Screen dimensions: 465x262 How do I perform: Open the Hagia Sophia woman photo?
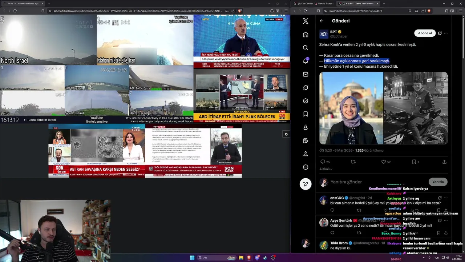[x=351, y=108]
